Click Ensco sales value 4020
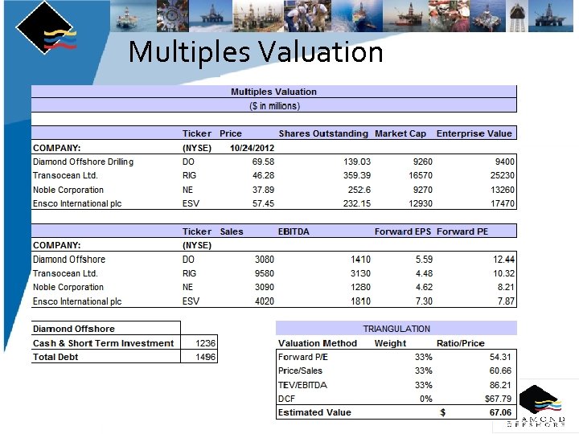The width and height of the screenshot is (579, 434). click(x=265, y=301)
